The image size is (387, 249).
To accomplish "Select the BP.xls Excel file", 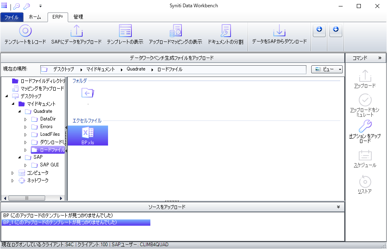I will pos(87,135).
